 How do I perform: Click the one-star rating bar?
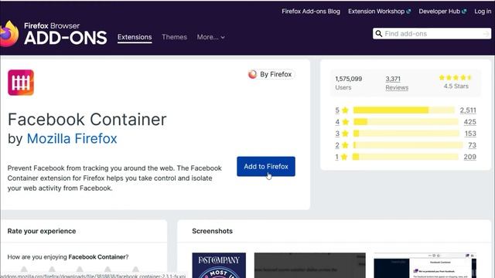pyautogui.click(x=405, y=157)
